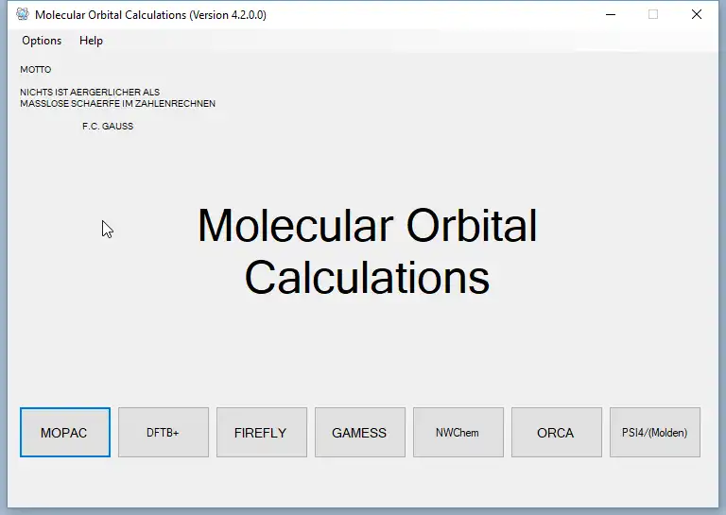Click the 'MOTTO' label text
726x515 pixels.
click(x=36, y=69)
